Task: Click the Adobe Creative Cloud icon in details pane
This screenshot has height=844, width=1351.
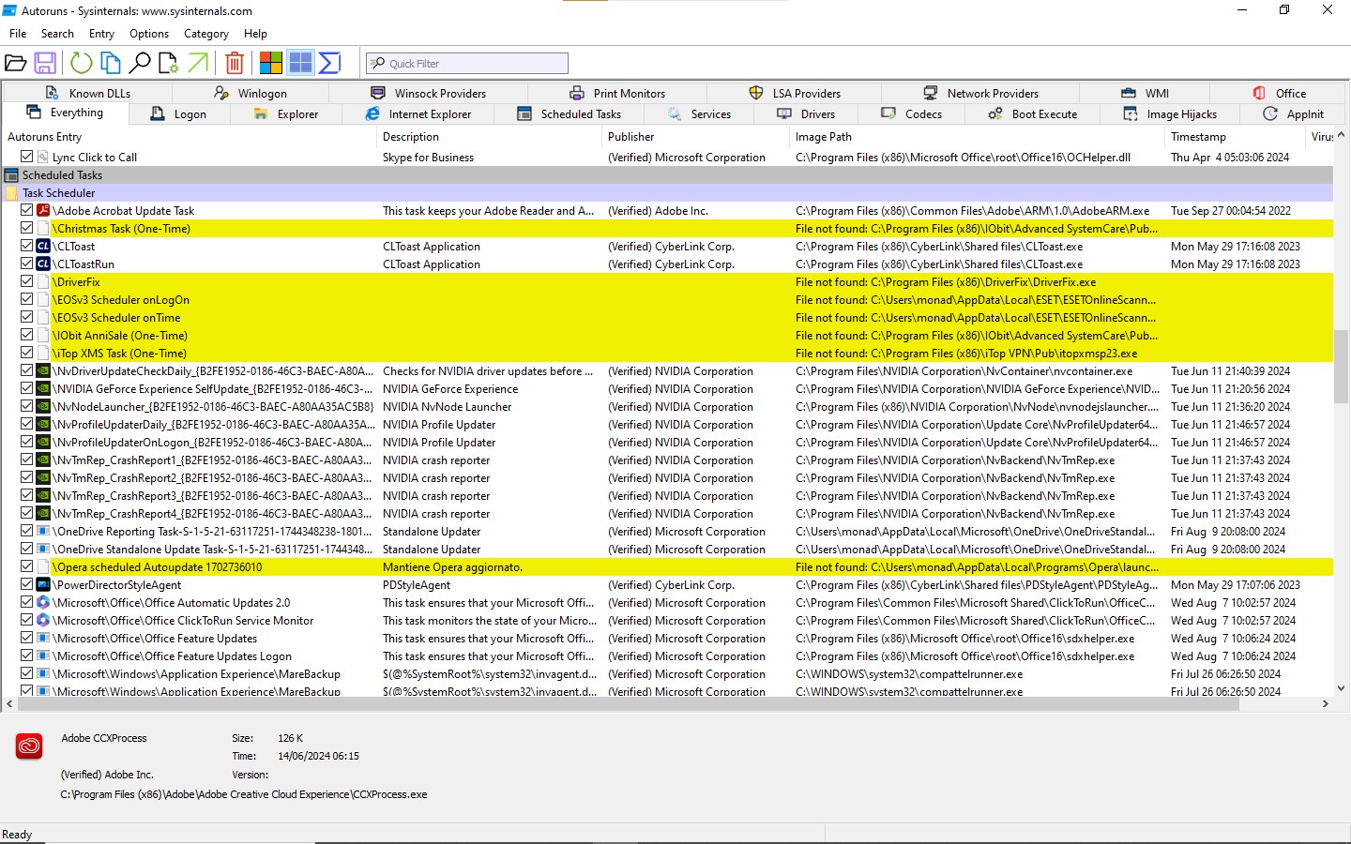Action: [29, 746]
